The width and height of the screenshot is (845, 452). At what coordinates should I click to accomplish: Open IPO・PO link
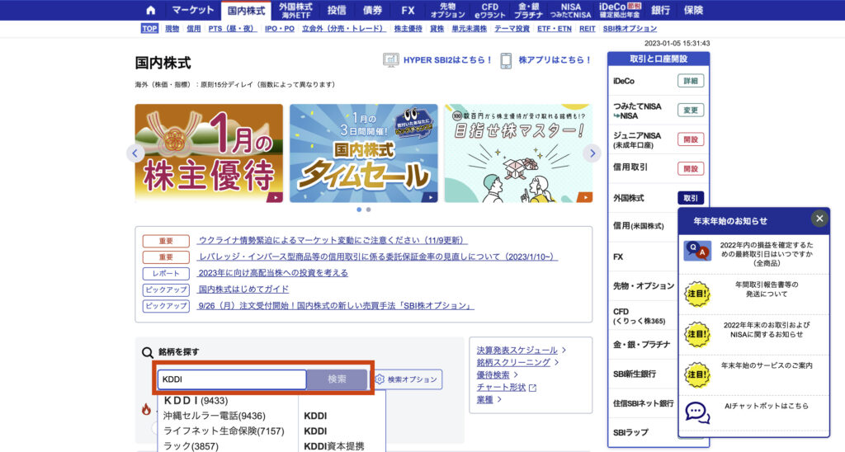280,29
